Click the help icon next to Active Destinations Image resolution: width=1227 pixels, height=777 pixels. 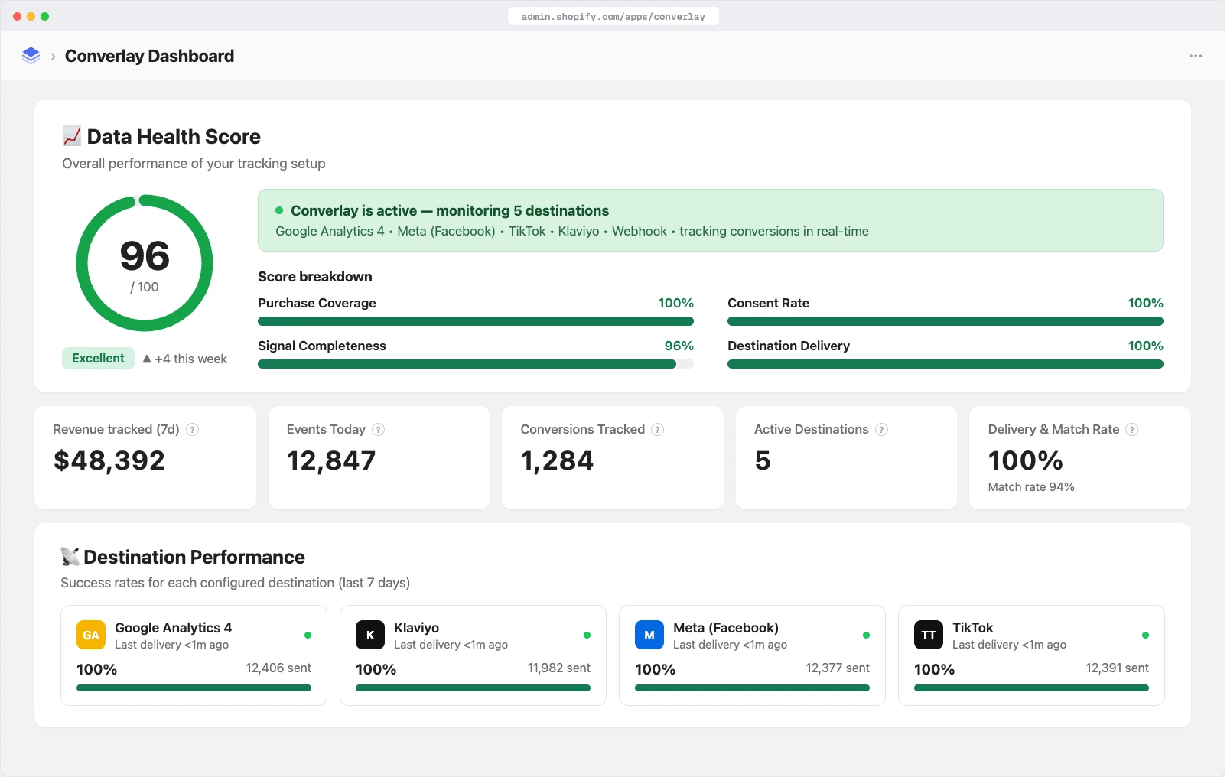coord(881,430)
